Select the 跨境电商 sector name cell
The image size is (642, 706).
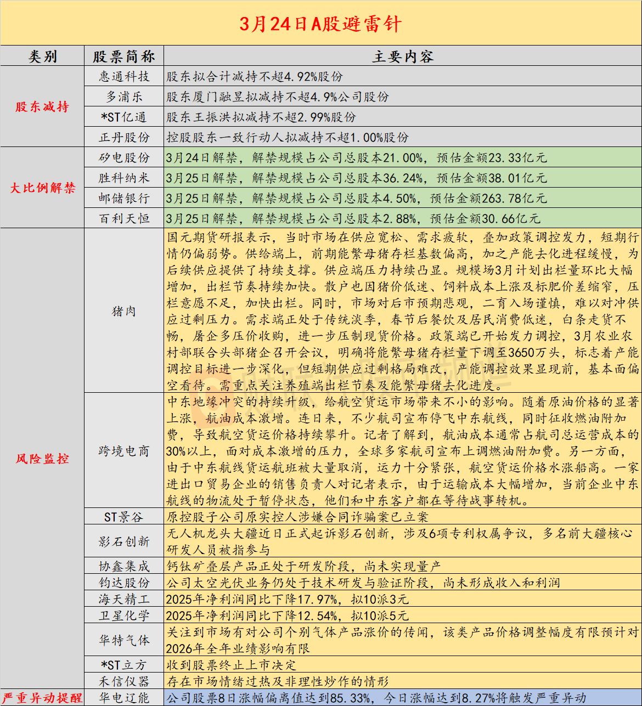(x=124, y=451)
